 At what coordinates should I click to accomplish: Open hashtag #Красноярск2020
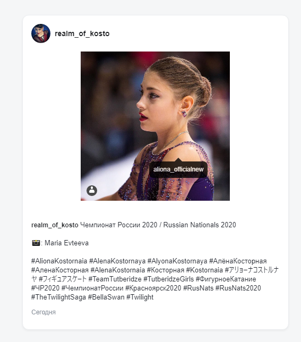153,288
